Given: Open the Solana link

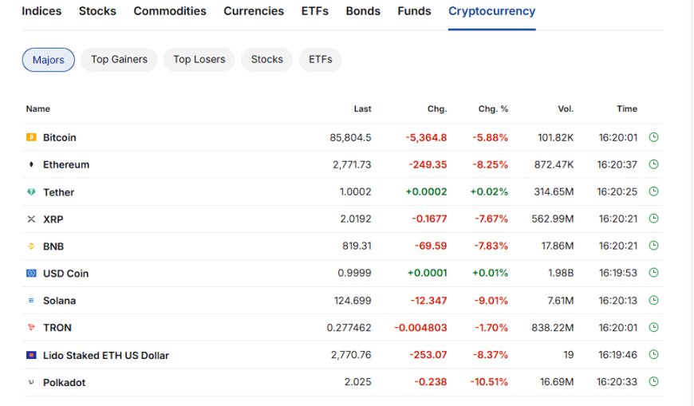Looking at the screenshot, I should (x=59, y=301).
